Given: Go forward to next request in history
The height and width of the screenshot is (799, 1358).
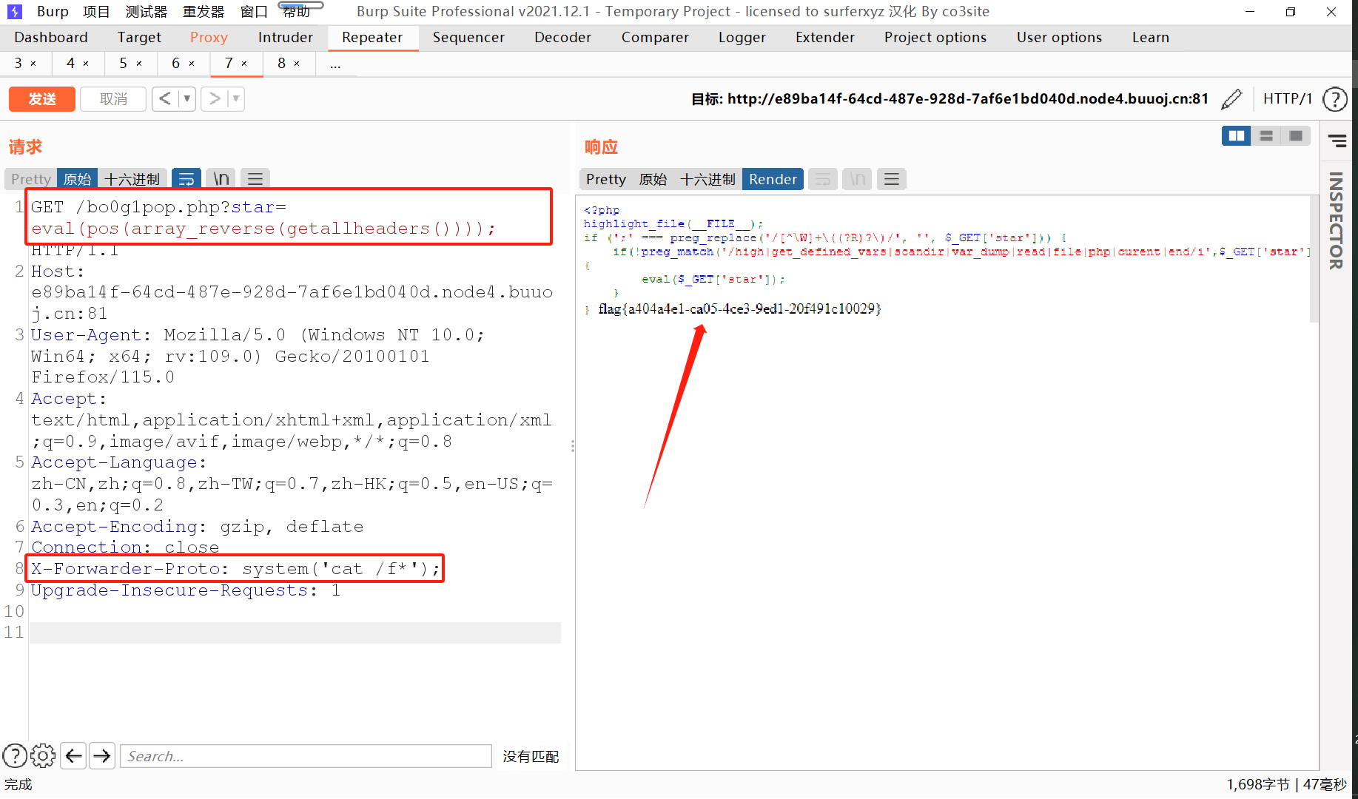Looking at the screenshot, I should (x=215, y=98).
